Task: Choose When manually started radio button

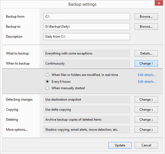Action: (47, 88)
